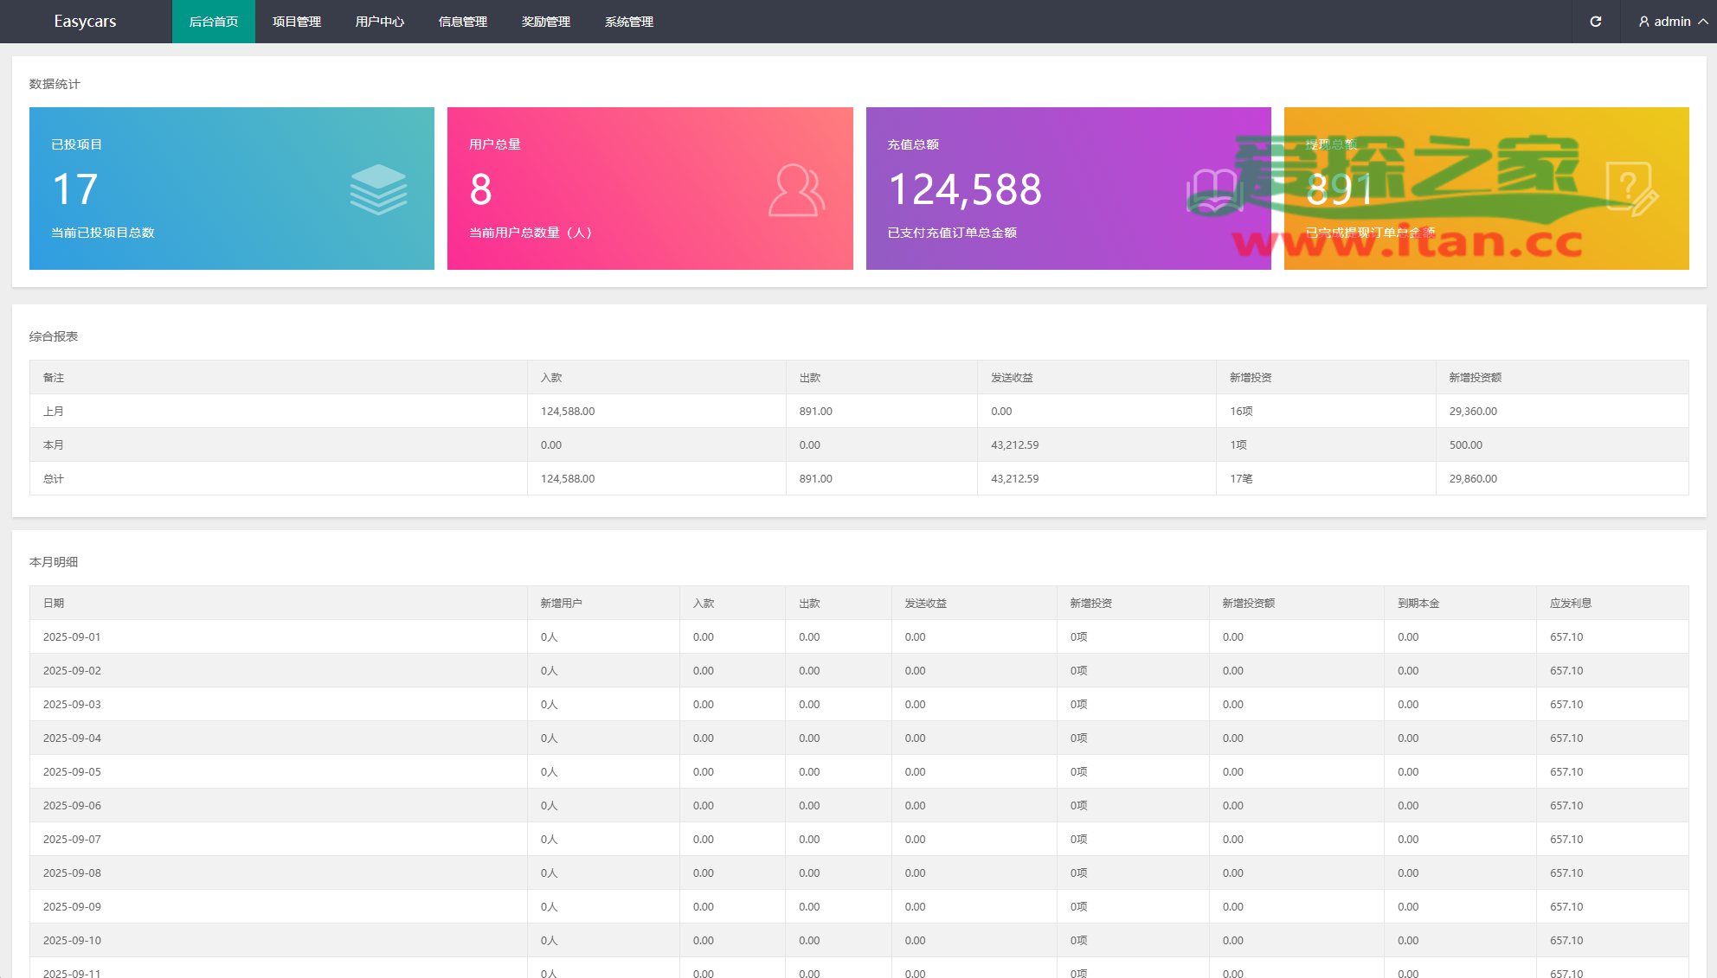Click the user silhouette icon on users card
Screen dimensions: 1717x978
(796, 190)
